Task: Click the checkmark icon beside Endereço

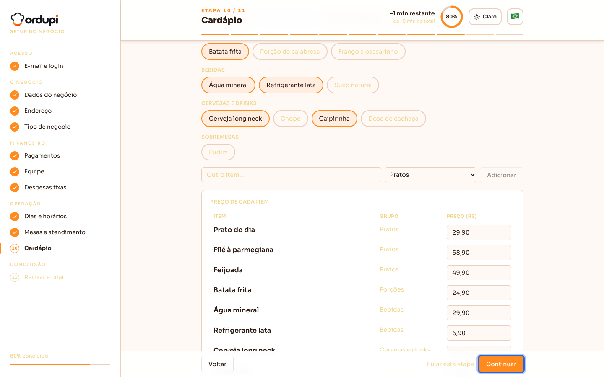Action: (x=15, y=111)
